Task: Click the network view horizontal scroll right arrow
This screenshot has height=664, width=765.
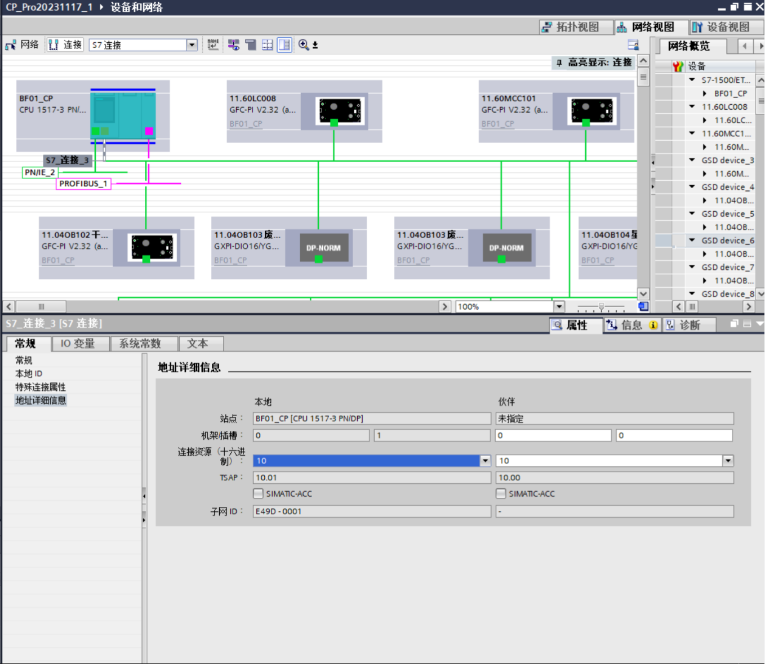Action: click(x=445, y=306)
